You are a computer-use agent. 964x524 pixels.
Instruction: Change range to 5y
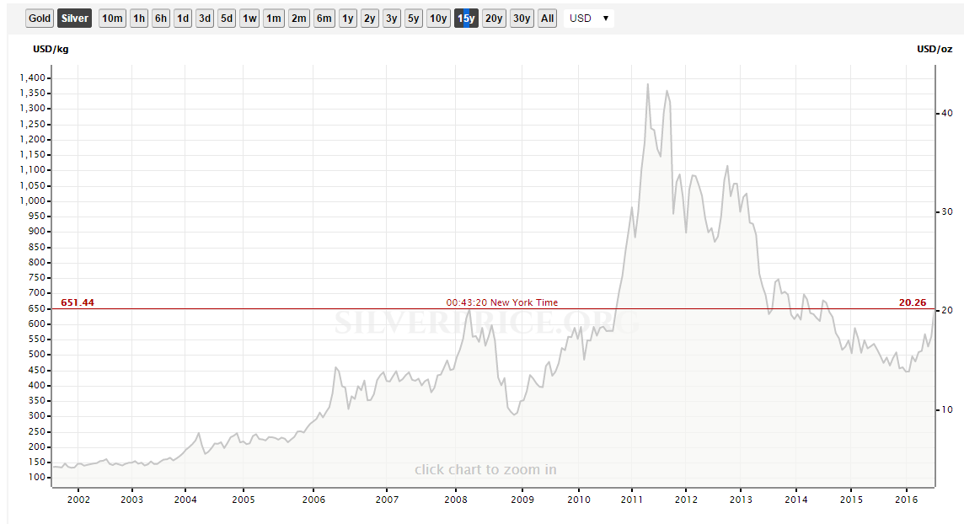click(x=414, y=19)
